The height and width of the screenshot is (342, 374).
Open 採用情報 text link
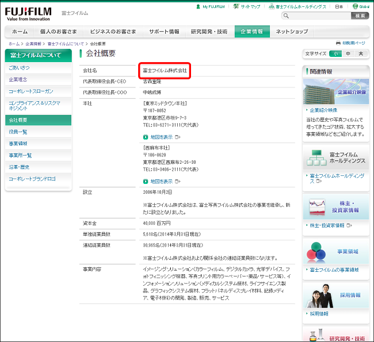coord(319,314)
